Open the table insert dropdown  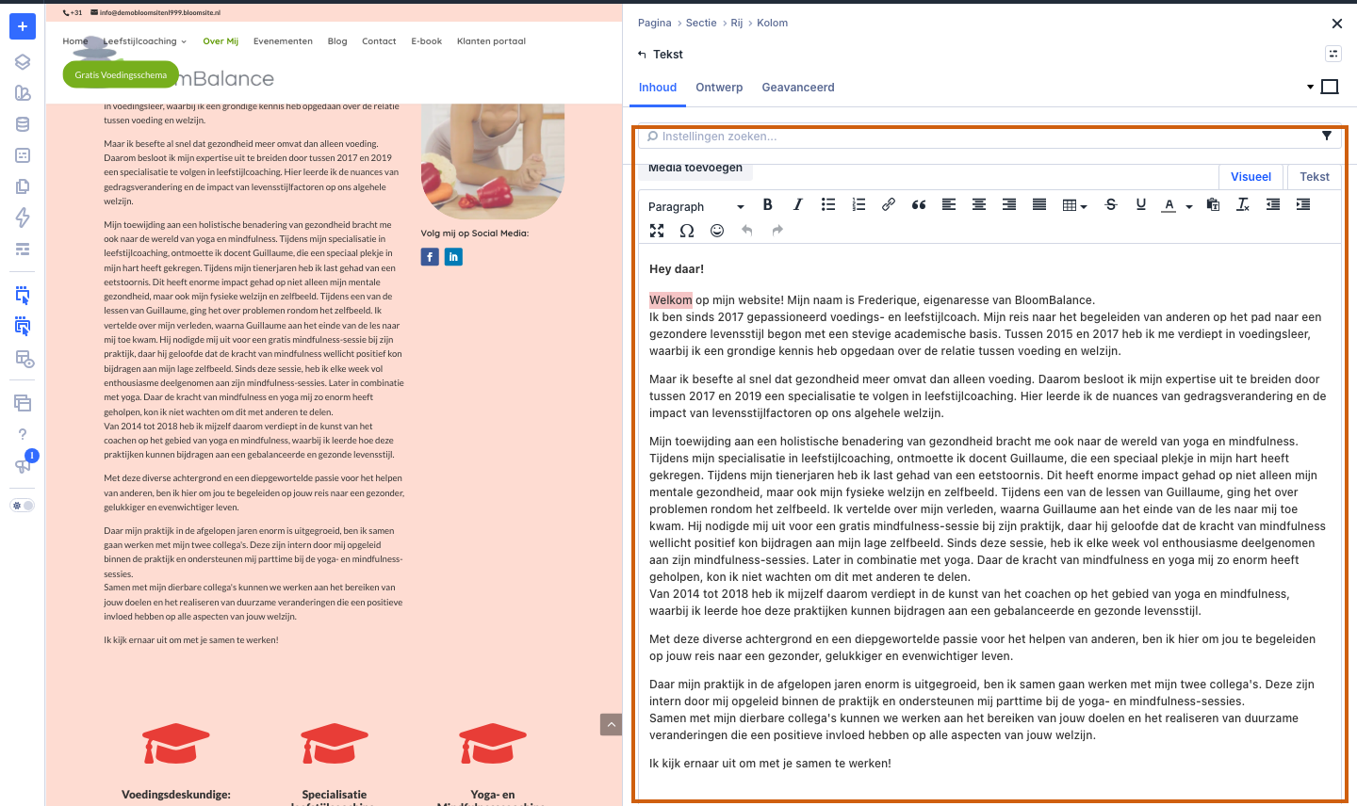click(x=1074, y=205)
